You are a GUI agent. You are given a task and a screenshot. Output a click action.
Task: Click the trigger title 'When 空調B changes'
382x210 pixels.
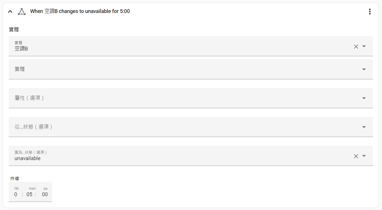point(80,12)
